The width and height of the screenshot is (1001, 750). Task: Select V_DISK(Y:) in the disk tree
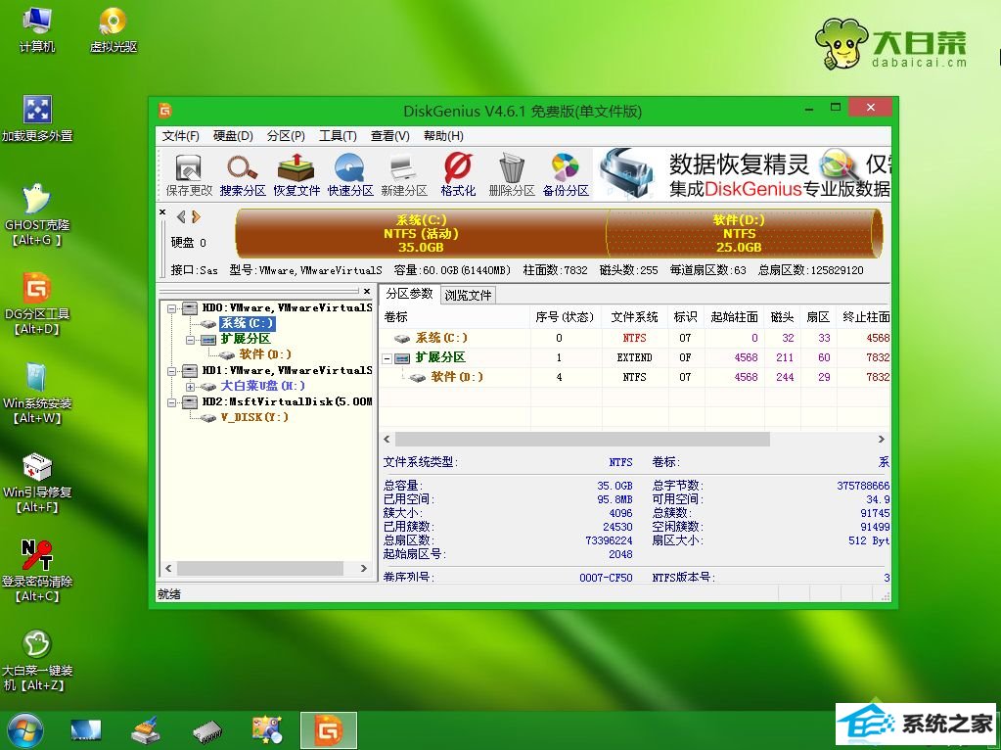pos(254,417)
